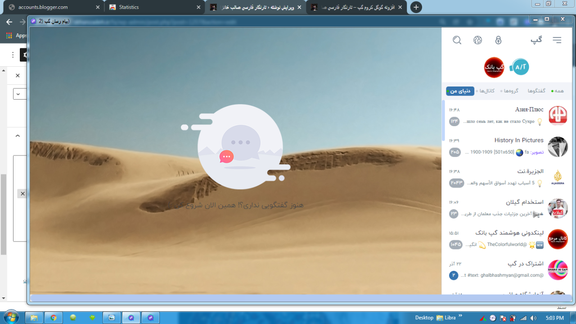This screenshot has width=576, height=324.
Task: Open the اشتراک در گپ chat title
Action: [x=526, y=264]
